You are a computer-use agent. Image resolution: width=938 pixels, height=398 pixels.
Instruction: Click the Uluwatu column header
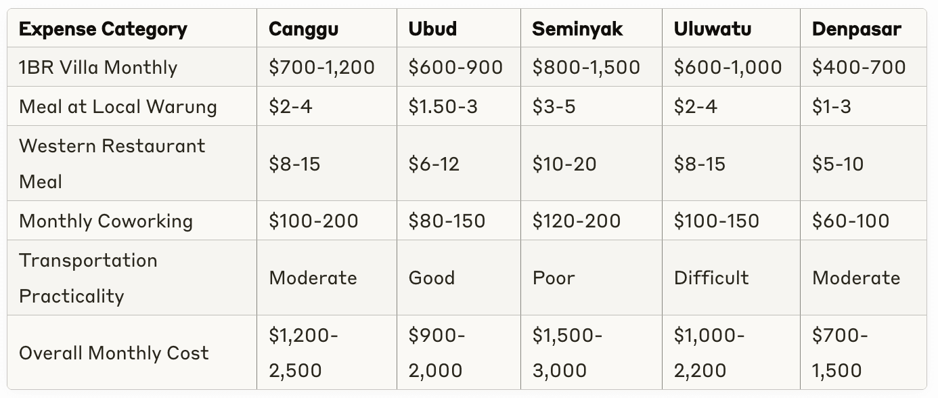pyautogui.click(x=712, y=29)
